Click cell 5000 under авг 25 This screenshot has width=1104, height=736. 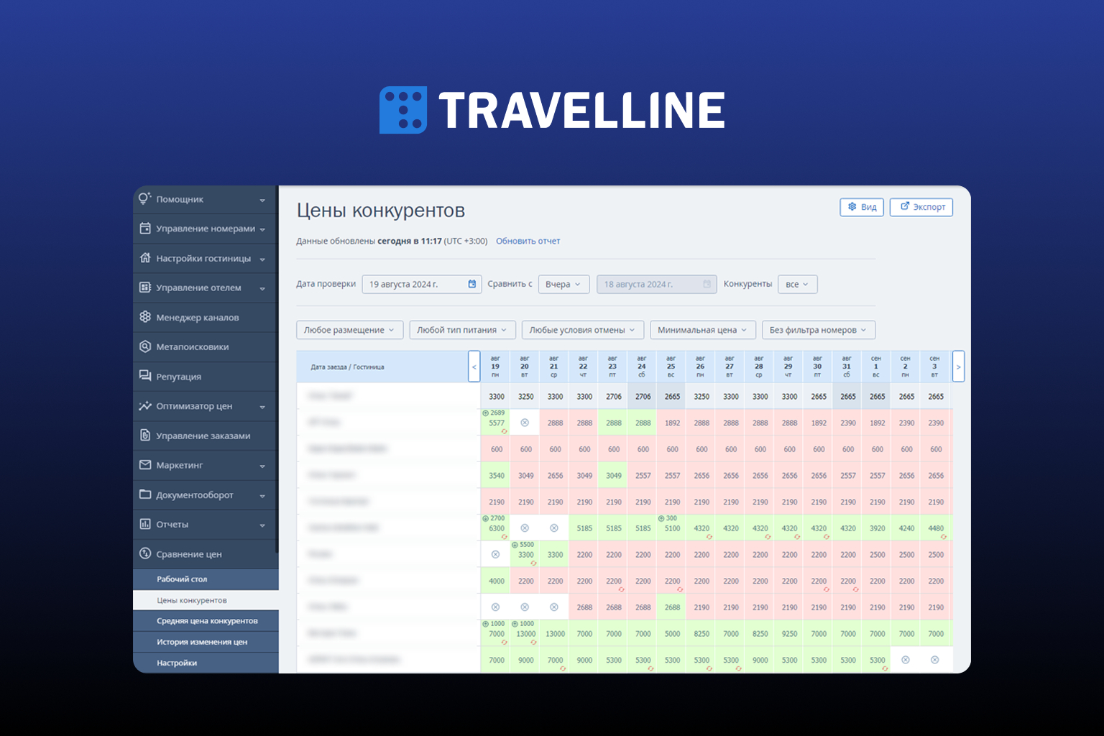click(672, 634)
